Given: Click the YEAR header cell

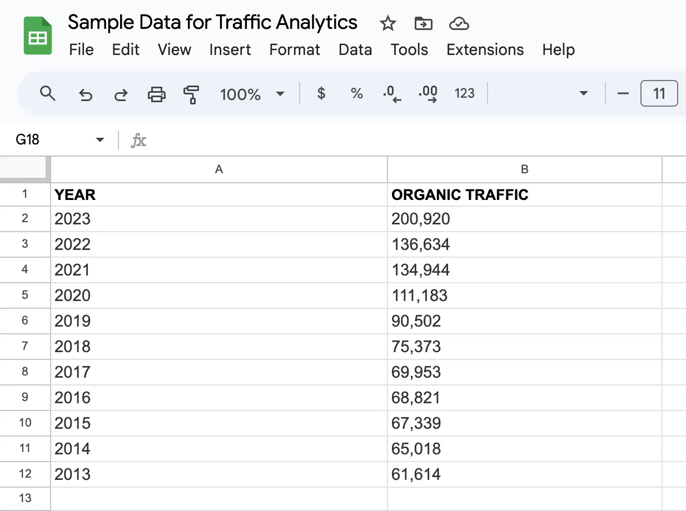Looking at the screenshot, I should coord(219,194).
